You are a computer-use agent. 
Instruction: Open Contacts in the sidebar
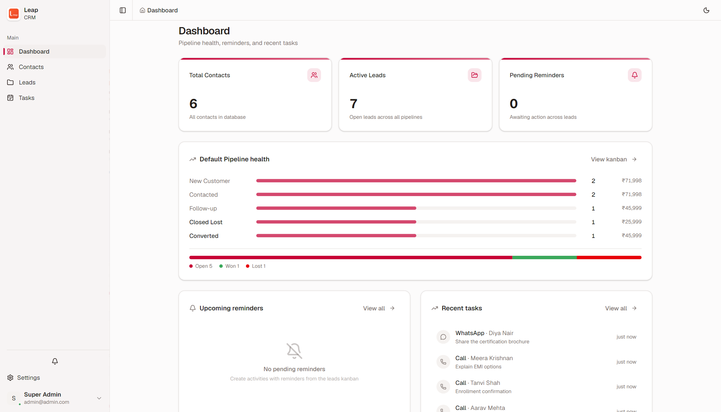click(x=55, y=67)
